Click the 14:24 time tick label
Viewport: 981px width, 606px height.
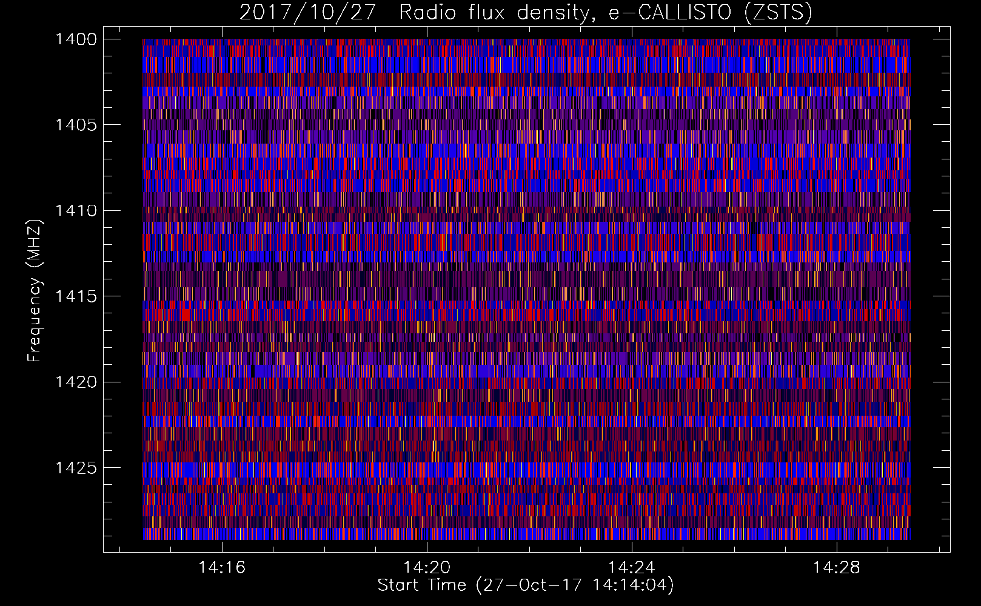tap(632, 568)
